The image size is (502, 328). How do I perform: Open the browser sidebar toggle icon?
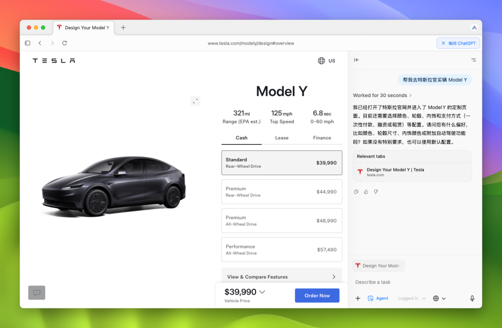pyautogui.click(x=27, y=43)
